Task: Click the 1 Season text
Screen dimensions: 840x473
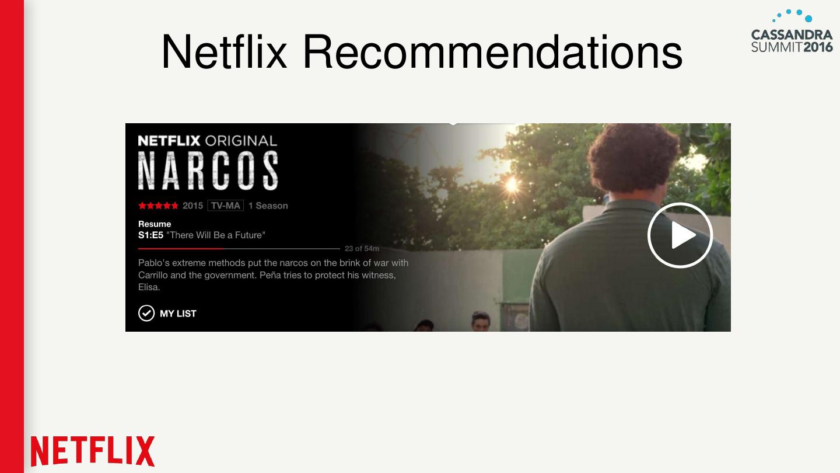Action: [268, 206]
